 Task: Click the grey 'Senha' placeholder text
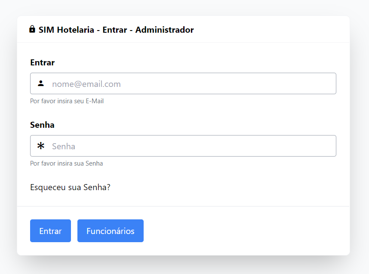64,146
